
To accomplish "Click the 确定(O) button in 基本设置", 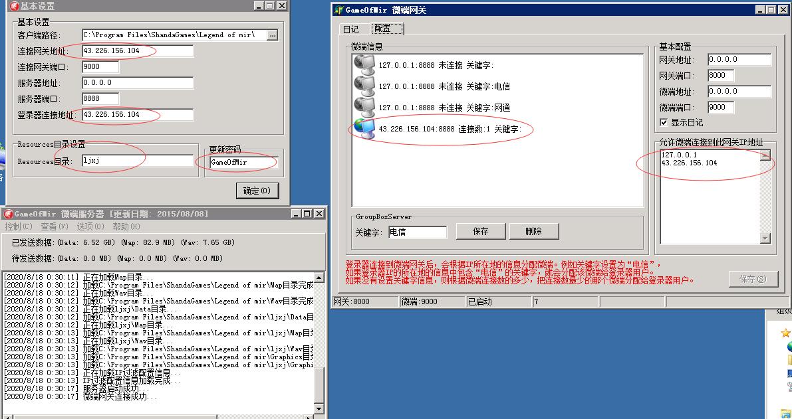I will (x=257, y=191).
